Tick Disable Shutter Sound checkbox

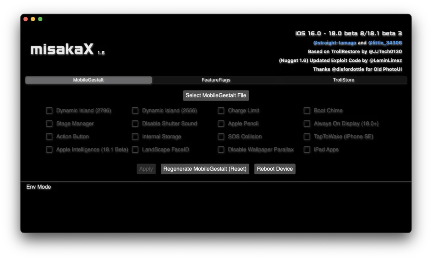(135, 123)
